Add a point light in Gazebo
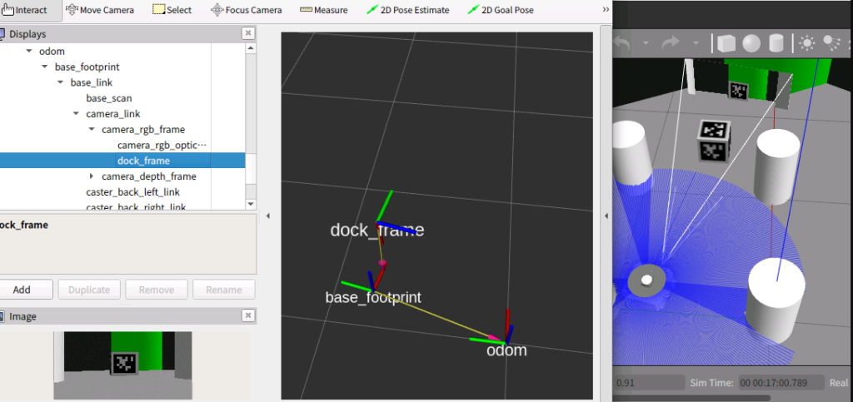The width and height of the screenshot is (853, 402). 806,42
